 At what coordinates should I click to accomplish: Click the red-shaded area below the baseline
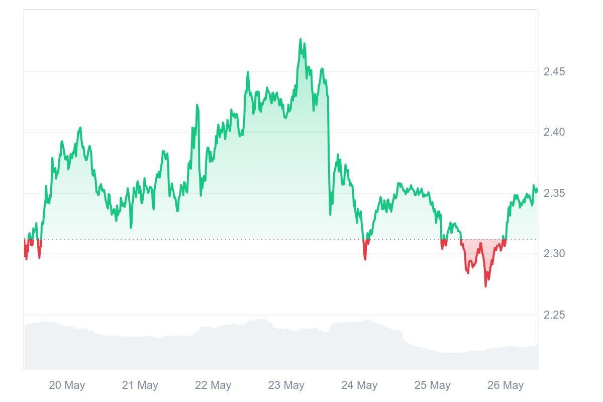(x=474, y=251)
